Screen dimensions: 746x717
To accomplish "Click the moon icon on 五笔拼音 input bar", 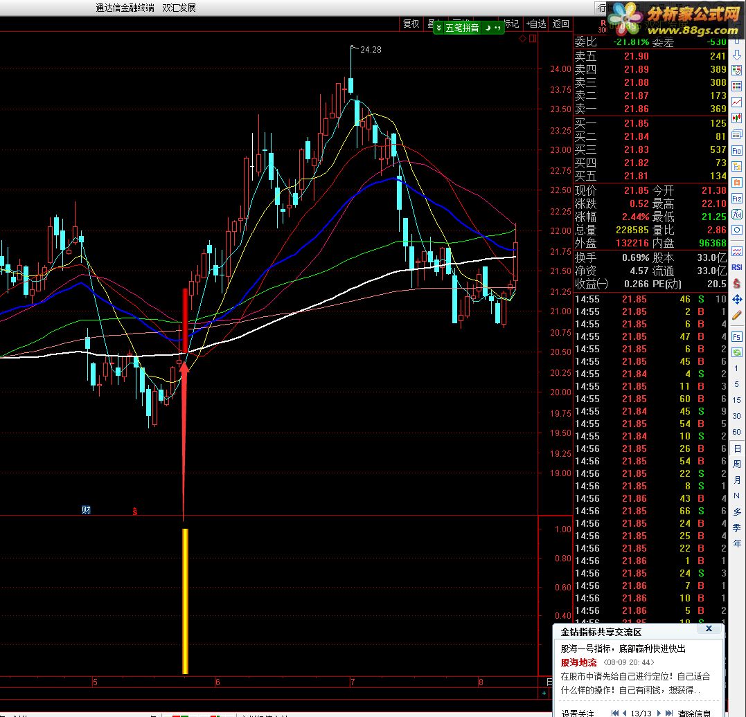I will 488,28.
